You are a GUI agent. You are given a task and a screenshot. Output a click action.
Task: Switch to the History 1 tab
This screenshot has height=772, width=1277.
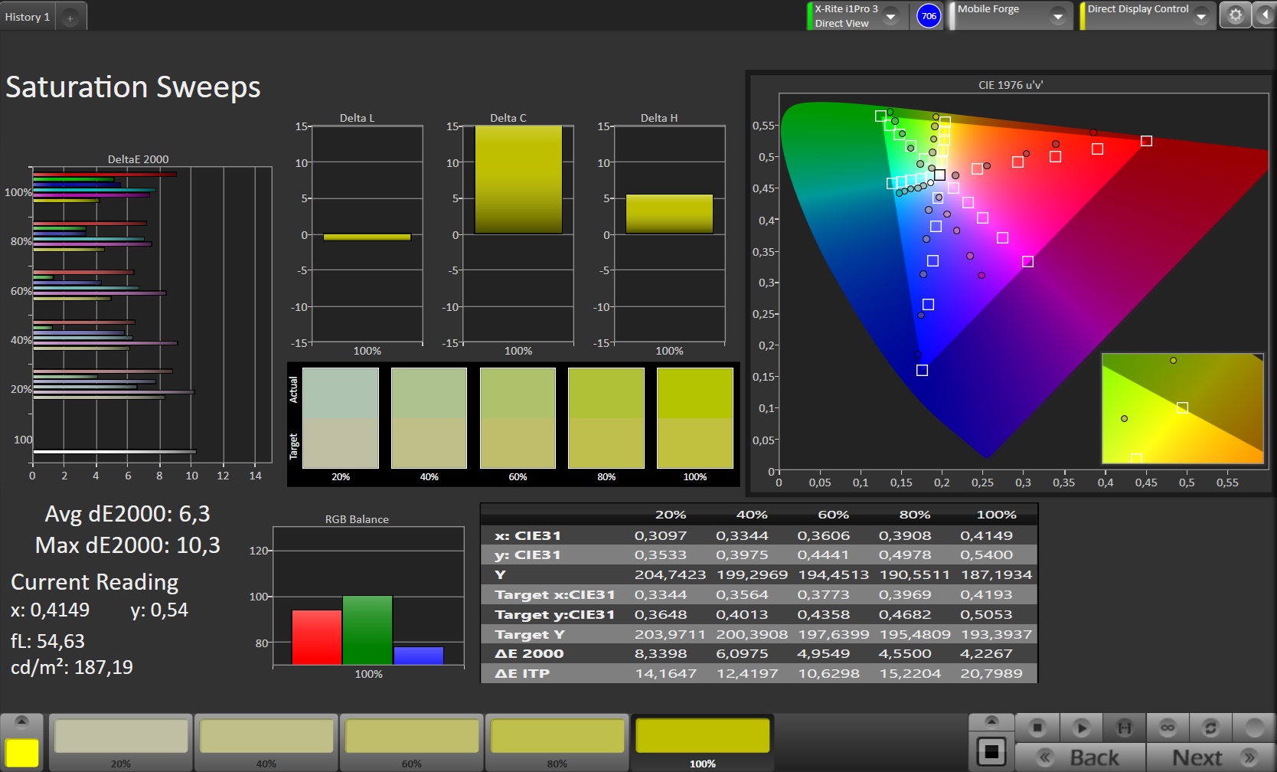[28, 17]
